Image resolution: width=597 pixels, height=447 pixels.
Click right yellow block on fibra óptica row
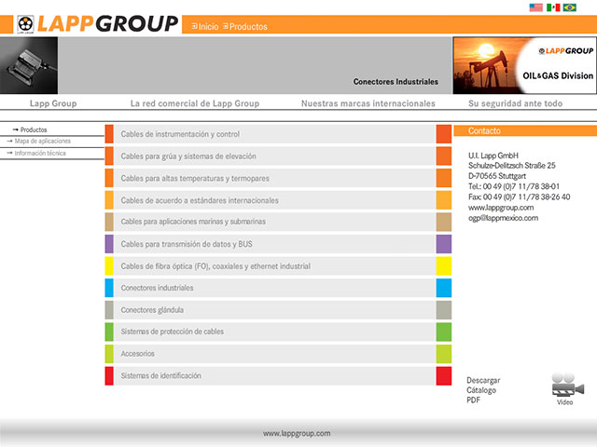point(444,266)
